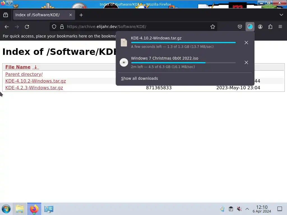Click the date 2023-May-10 23:04 cell
287x215 pixels.
point(238,88)
